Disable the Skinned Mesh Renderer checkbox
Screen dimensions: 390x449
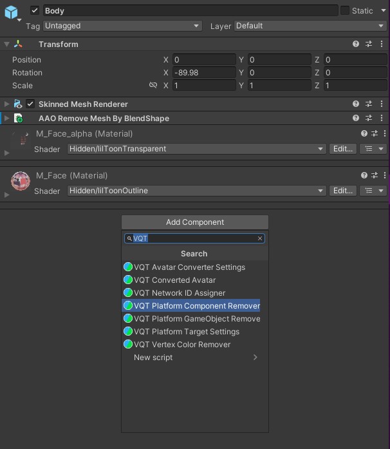(30, 104)
